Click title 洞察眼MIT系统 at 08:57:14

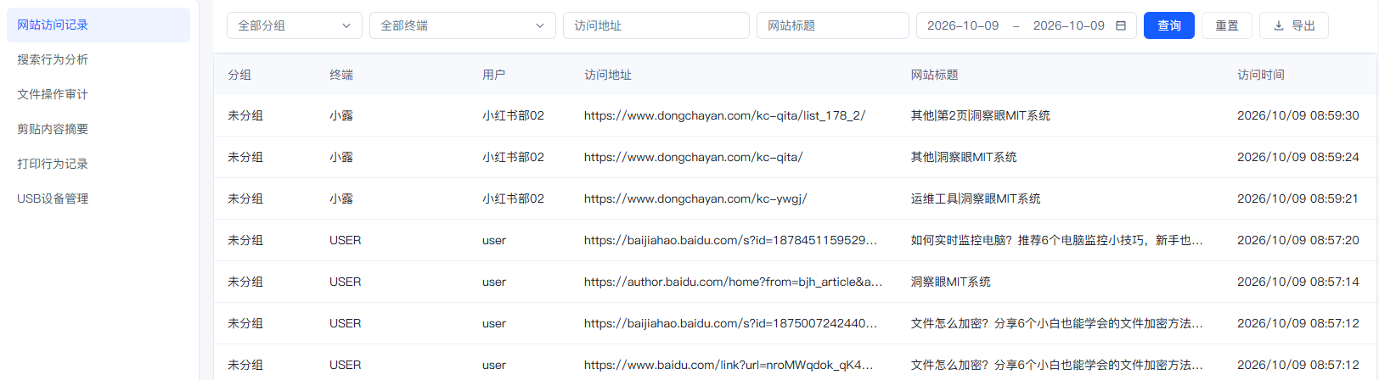point(951,282)
